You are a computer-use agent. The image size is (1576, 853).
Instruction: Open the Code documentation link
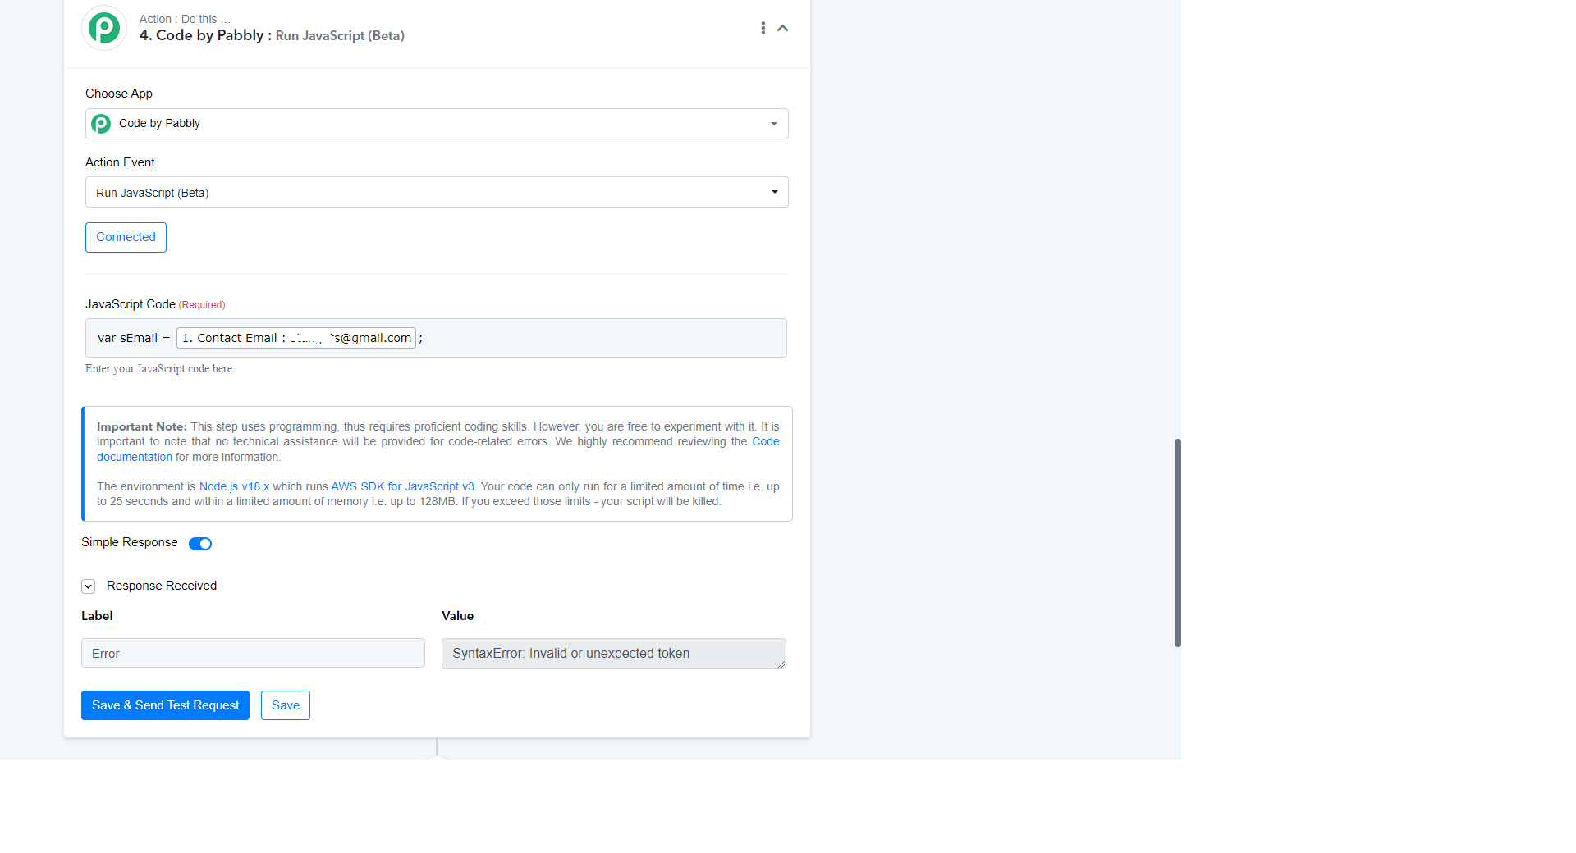tap(438, 449)
